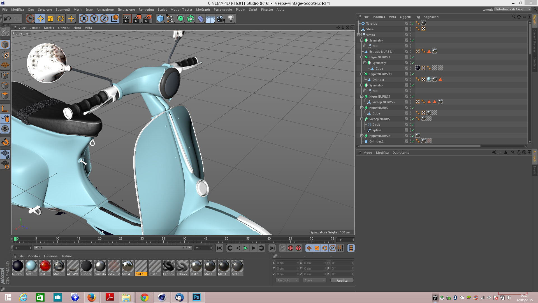Screen dimensions: 538x303
Task: Collapse the HyperNURBS.11 object
Action: [x=362, y=74]
